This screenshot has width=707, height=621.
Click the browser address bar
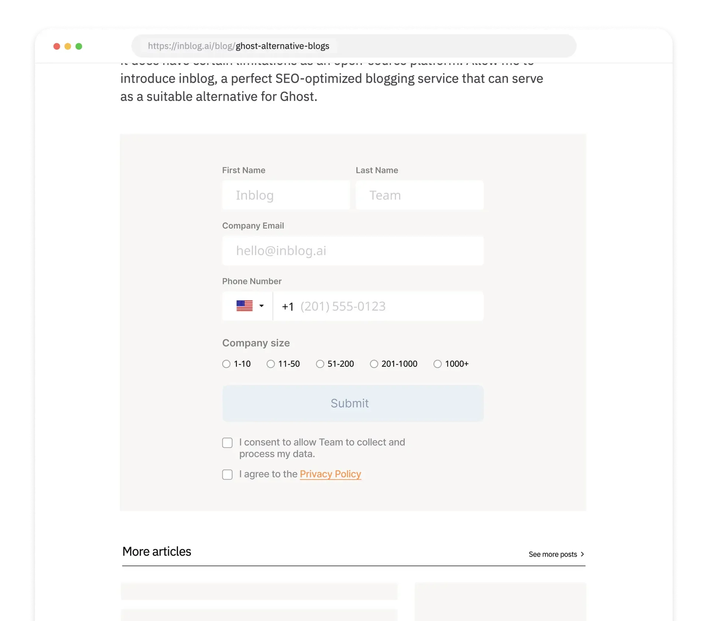[353, 46]
